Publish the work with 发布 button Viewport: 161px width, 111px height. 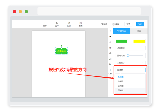coord(140,24)
